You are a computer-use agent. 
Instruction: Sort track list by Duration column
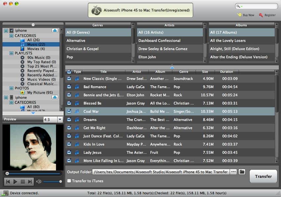[x=226, y=72]
